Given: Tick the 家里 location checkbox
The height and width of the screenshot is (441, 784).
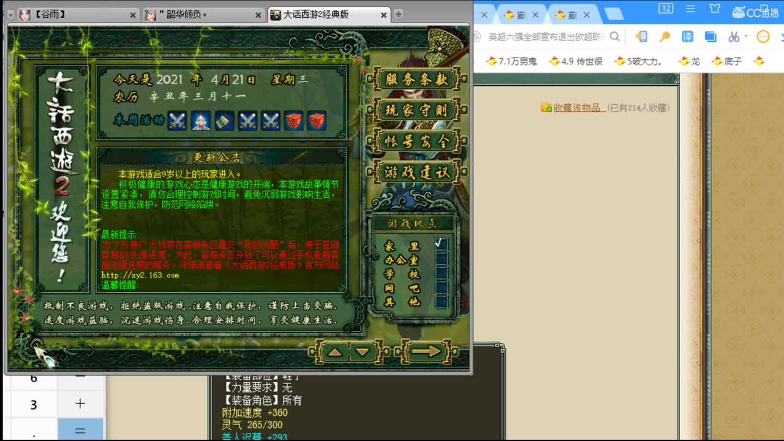Looking at the screenshot, I should (x=441, y=245).
